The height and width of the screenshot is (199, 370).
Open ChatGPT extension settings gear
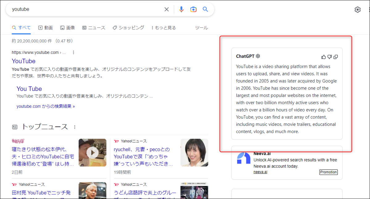click(x=258, y=56)
